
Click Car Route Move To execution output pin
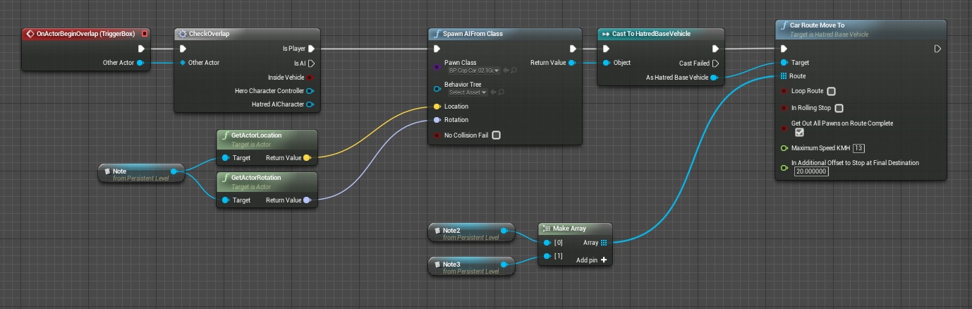pyautogui.click(x=937, y=49)
